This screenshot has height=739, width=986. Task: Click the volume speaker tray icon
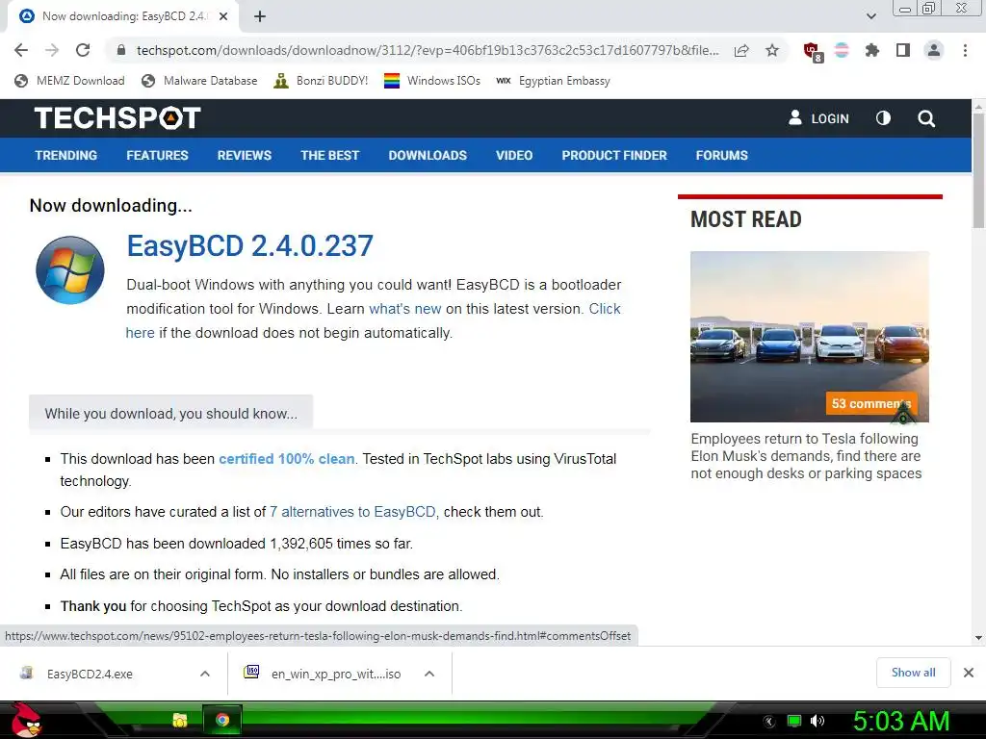(x=817, y=721)
